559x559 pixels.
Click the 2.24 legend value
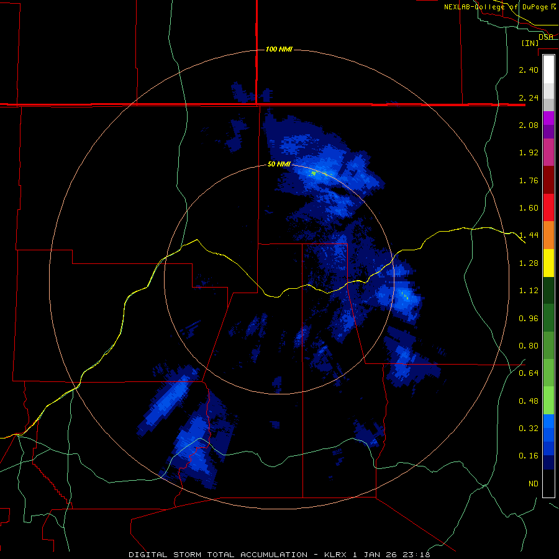coord(529,98)
